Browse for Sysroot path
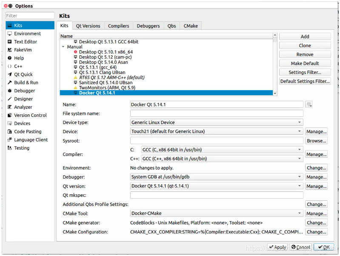The image size is (340, 256). point(316,141)
